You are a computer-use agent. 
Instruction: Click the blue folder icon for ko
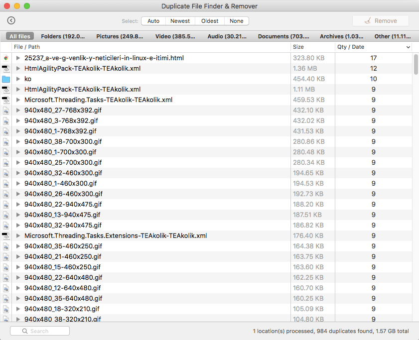[6, 79]
